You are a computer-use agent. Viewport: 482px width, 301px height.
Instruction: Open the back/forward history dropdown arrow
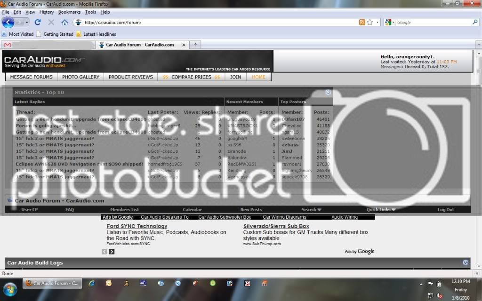tap(27, 23)
